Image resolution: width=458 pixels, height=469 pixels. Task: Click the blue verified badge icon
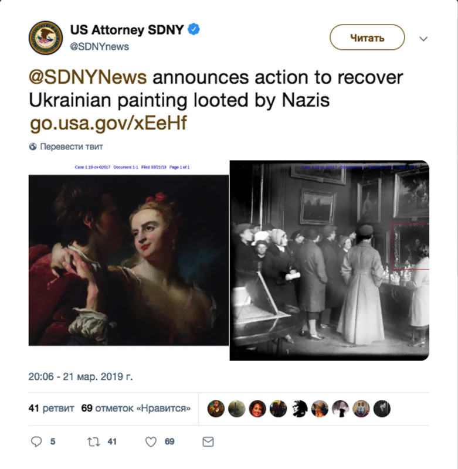pos(194,29)
